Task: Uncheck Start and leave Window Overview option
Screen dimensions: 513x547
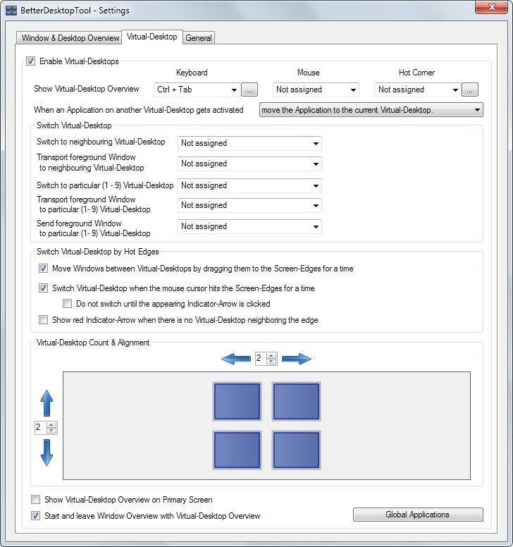Action: click(x=35, y=515)
